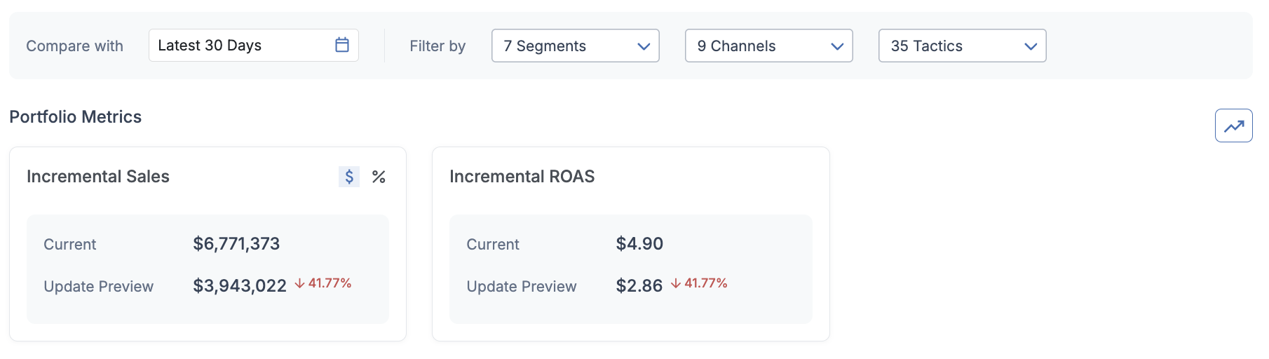This screenshot has height=359, width=1269.
Task: Select the Incremental Sales card title
Action: tap(98, 177)
